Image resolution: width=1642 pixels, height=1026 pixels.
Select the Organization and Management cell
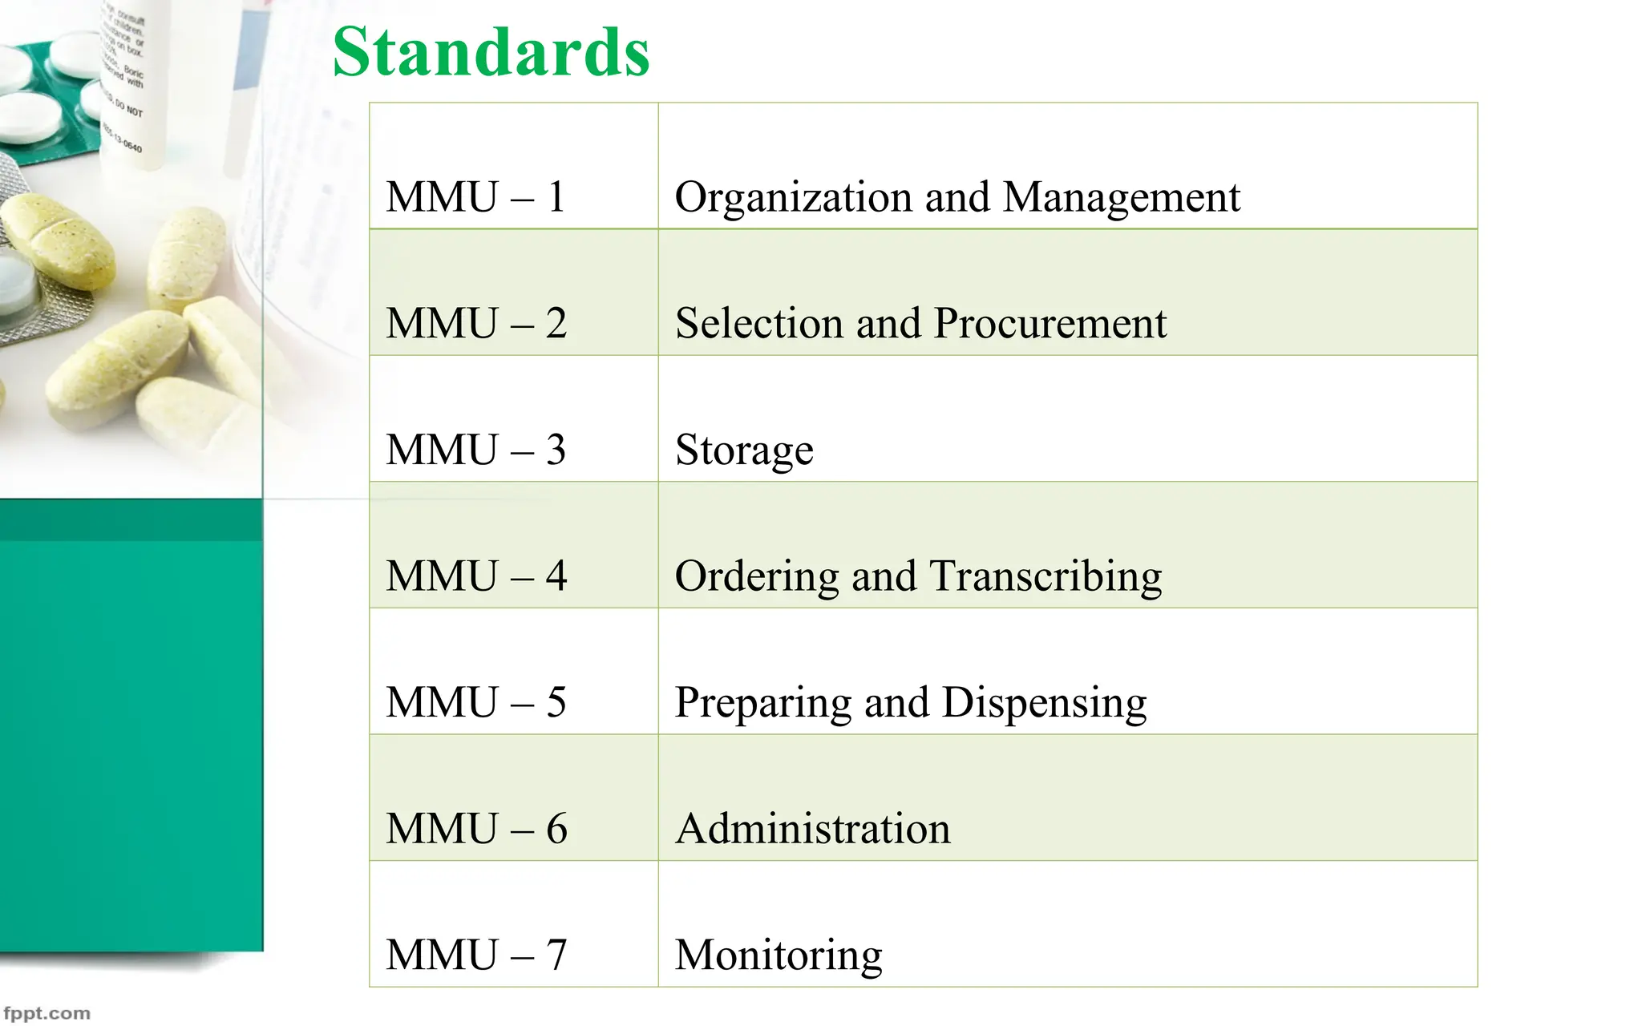[1068, 166]
